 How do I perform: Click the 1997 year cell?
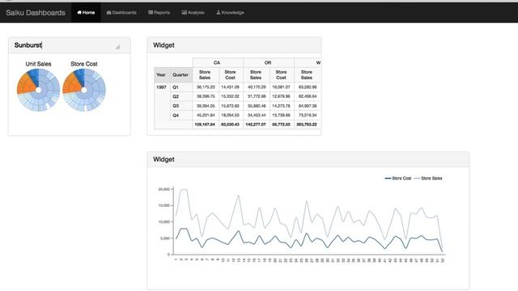(161, 87)
